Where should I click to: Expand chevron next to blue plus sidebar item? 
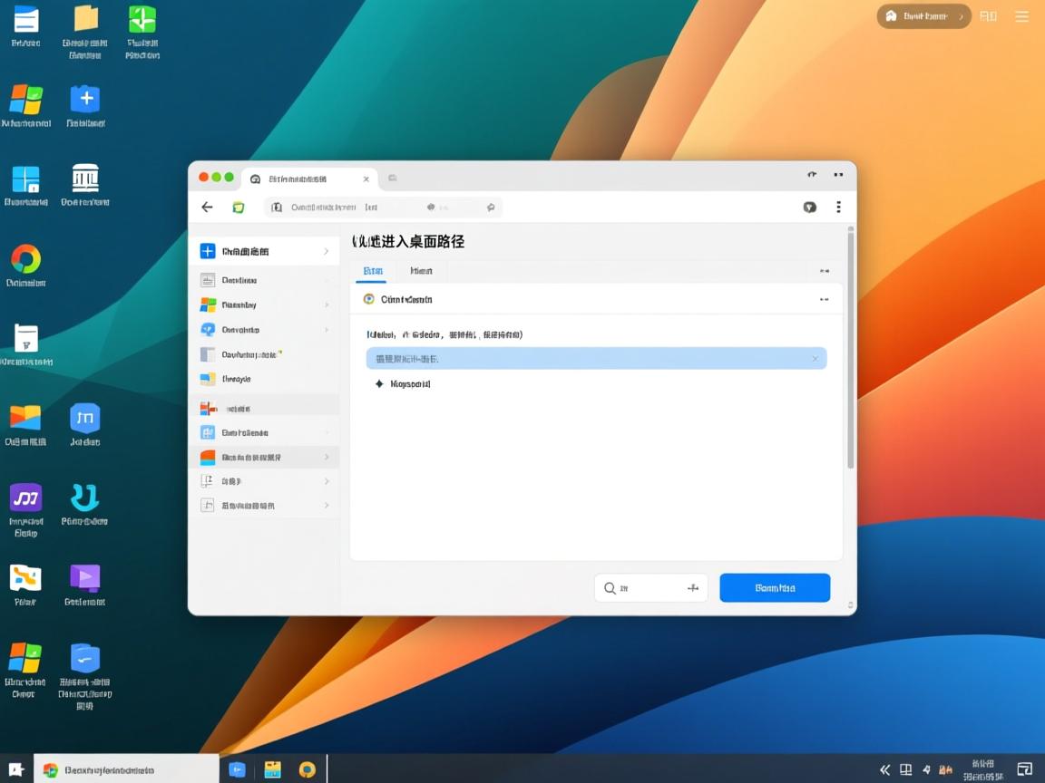coord(326,252)
